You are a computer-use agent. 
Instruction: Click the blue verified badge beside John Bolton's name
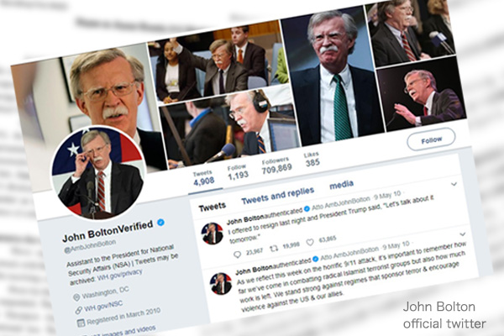click(x=160, y=223)
